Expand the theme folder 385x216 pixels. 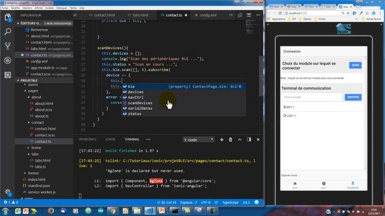33,173
